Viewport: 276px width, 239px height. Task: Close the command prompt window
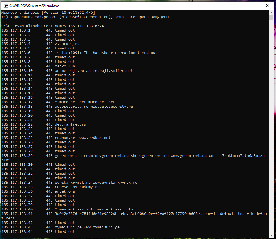(268, 5)
